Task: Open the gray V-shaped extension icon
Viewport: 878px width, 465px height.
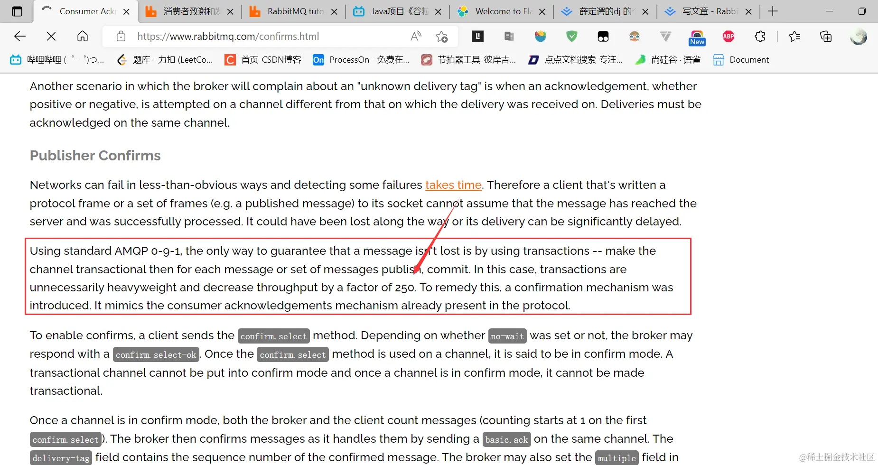Action: click(666, 37)
